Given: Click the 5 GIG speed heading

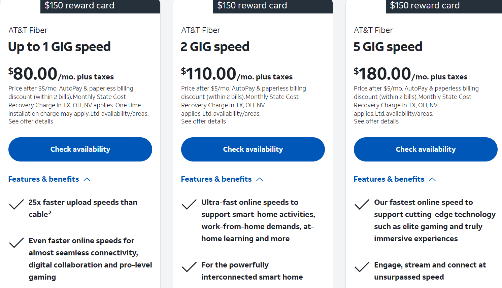Looking at the screenshot, I should pos(388,47).
